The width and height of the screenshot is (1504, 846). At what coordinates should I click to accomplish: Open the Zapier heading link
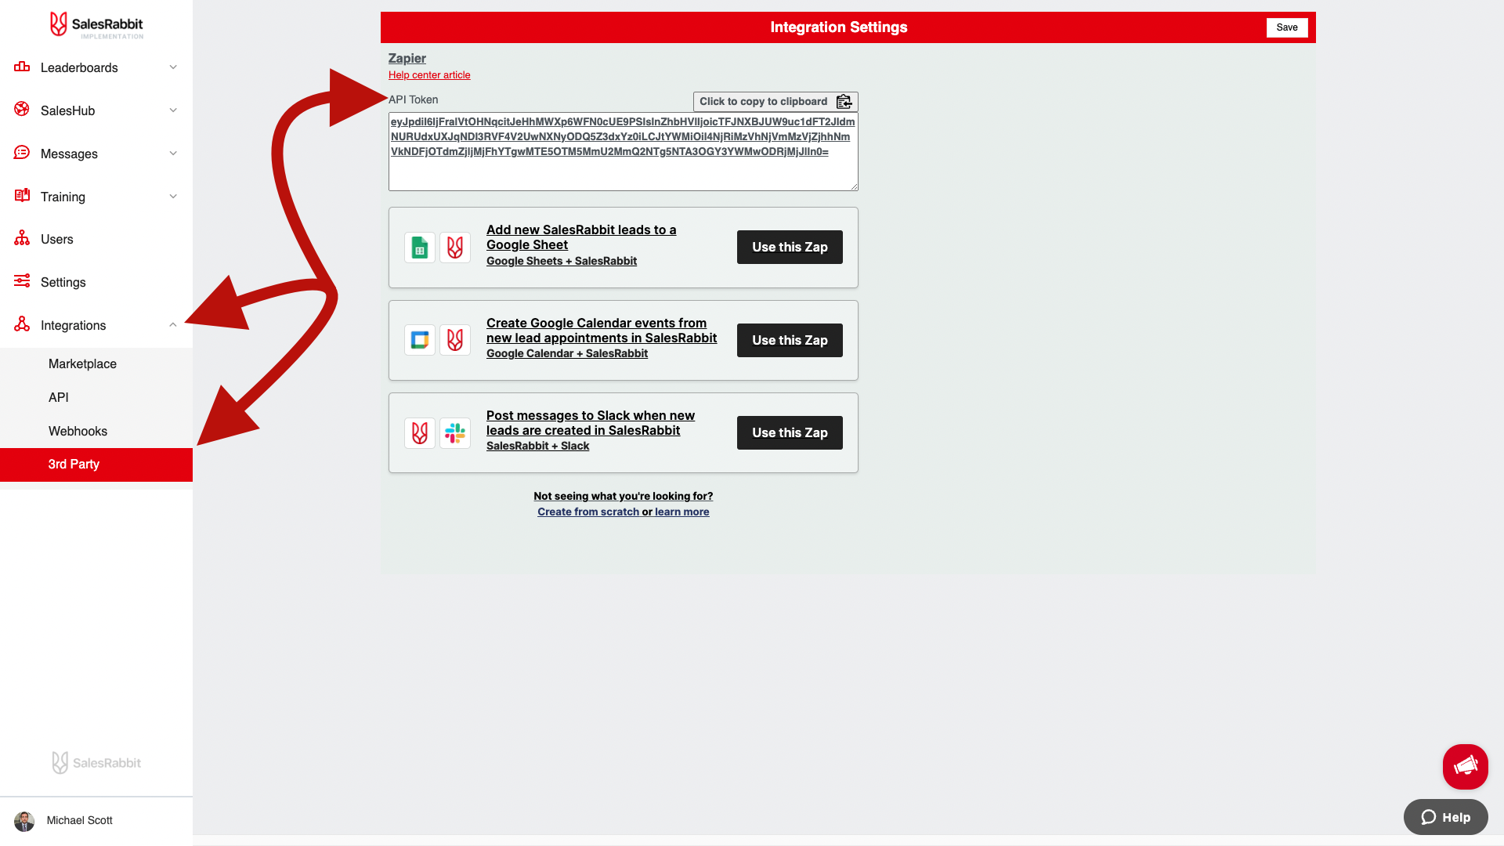tap(407, 58)
